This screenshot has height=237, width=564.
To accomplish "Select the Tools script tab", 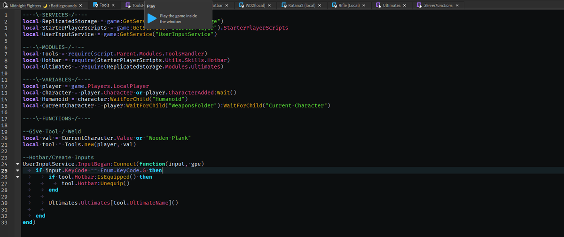I will (104, 5).
